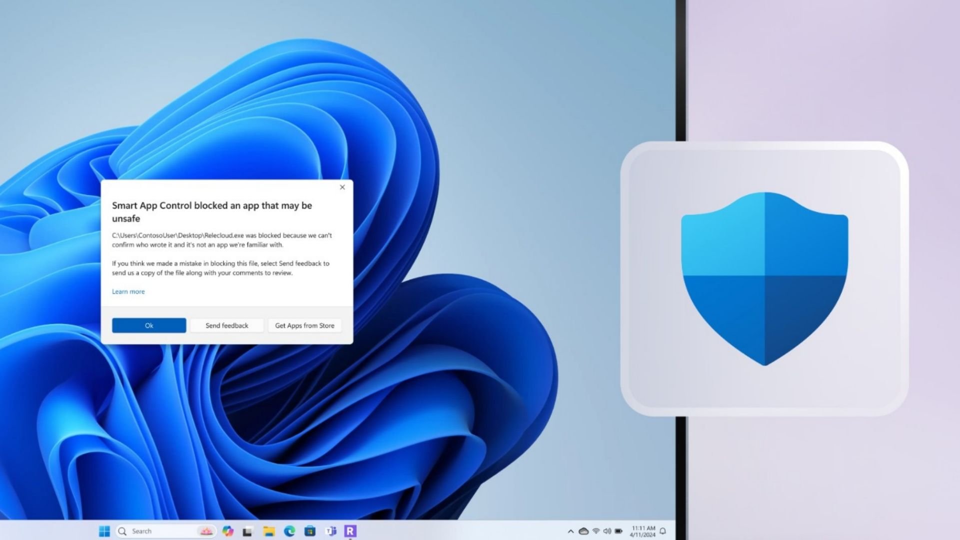Image resolution: width=960 pixels, height=540 pixels.
Task: Open the Learn more link
Action: (128, 291)
